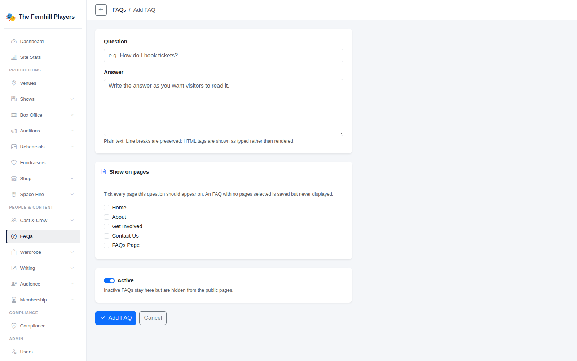Toggle the Active switch off
This screenshot has width=577, height=361.
[x=109, y=280]
